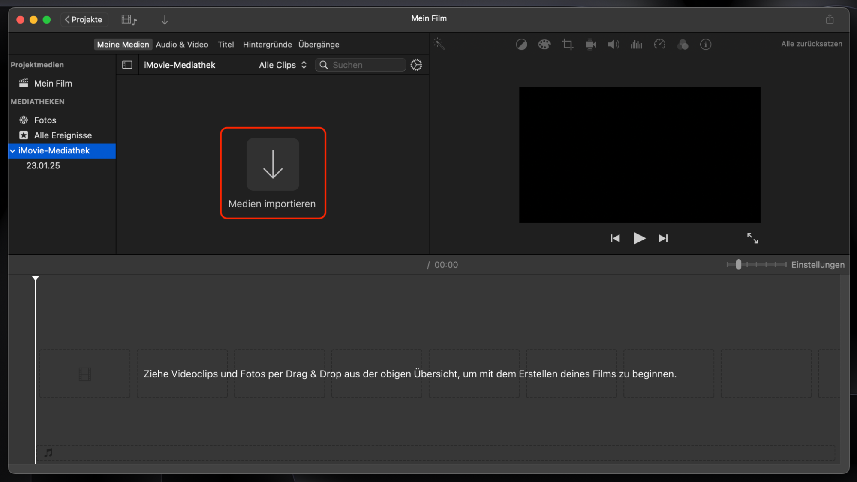Click the import arrow in title bar
Viewport: 857px width, 482px height.
coord(165,20)
